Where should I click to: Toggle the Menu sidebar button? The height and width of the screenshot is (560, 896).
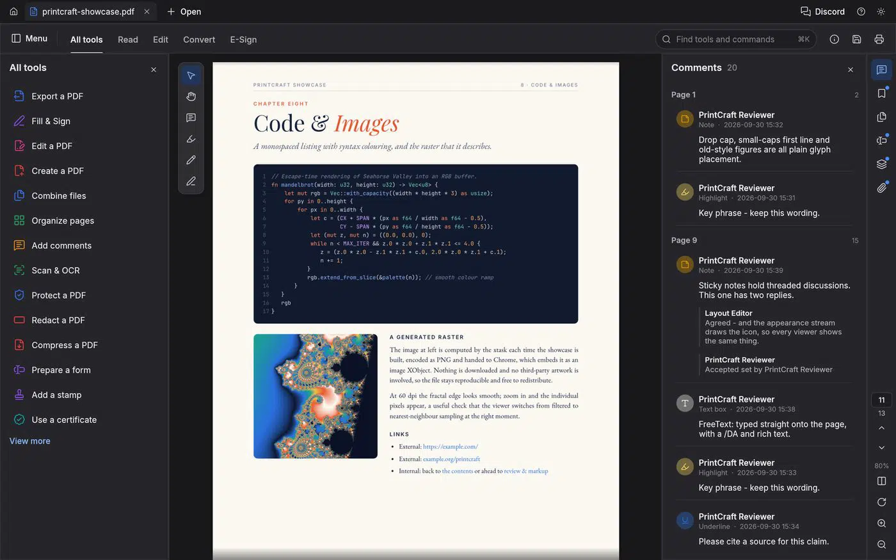(x=29, y=38)
